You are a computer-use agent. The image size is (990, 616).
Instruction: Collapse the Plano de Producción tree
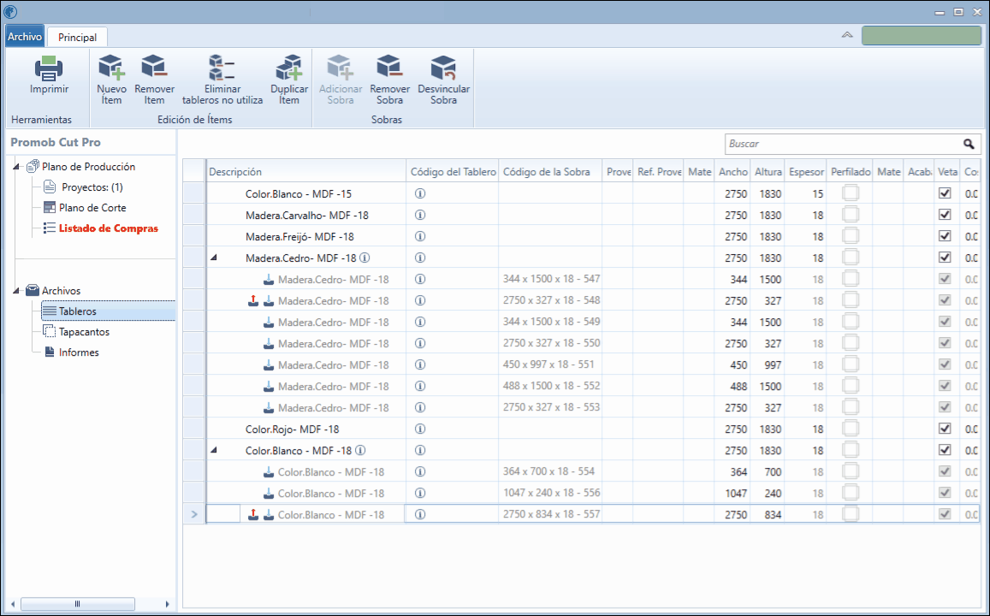coord(15,167)
